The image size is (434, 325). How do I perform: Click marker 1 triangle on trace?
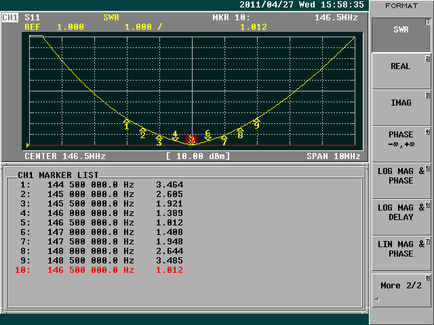tap(127, 121)
